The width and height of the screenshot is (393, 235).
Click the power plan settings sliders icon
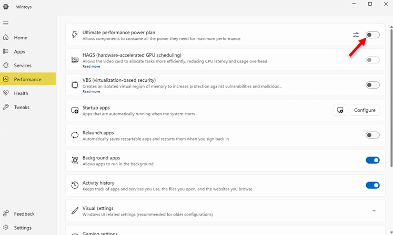356,35
